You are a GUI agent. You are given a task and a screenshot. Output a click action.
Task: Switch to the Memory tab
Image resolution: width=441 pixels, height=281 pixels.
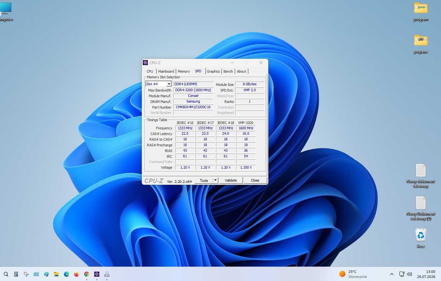(x=183, y=71)
